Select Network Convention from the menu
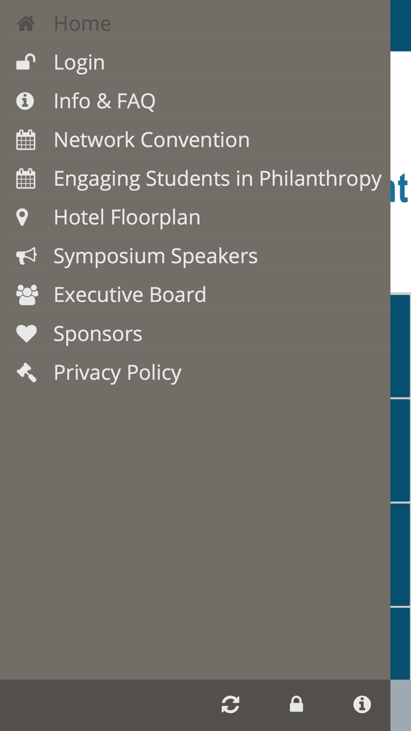411x731 pixels. [152, 140]
